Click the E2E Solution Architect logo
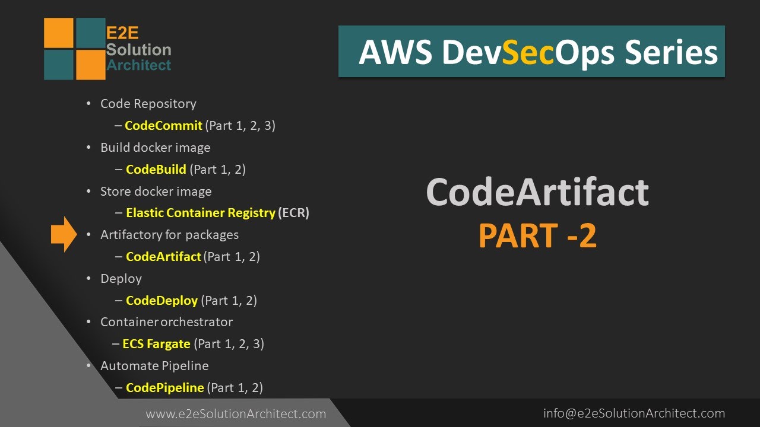The height and width of the screenshot is (427, 760). [107, 49]
